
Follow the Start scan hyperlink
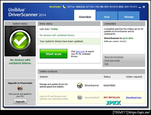coord(80,51)
